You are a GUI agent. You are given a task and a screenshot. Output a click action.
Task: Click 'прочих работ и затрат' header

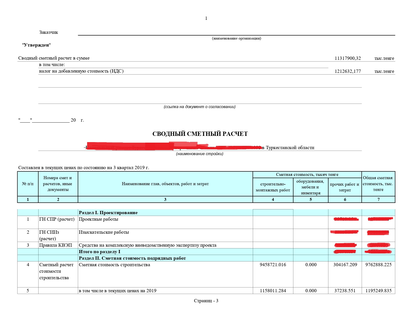345,187
